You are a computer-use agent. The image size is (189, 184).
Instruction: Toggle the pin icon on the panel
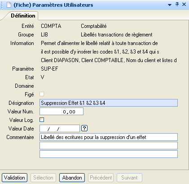pos(177,4)
